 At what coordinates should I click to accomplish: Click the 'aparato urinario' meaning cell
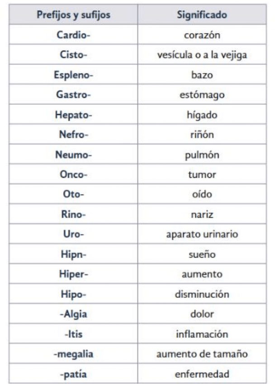click(202, 234)
